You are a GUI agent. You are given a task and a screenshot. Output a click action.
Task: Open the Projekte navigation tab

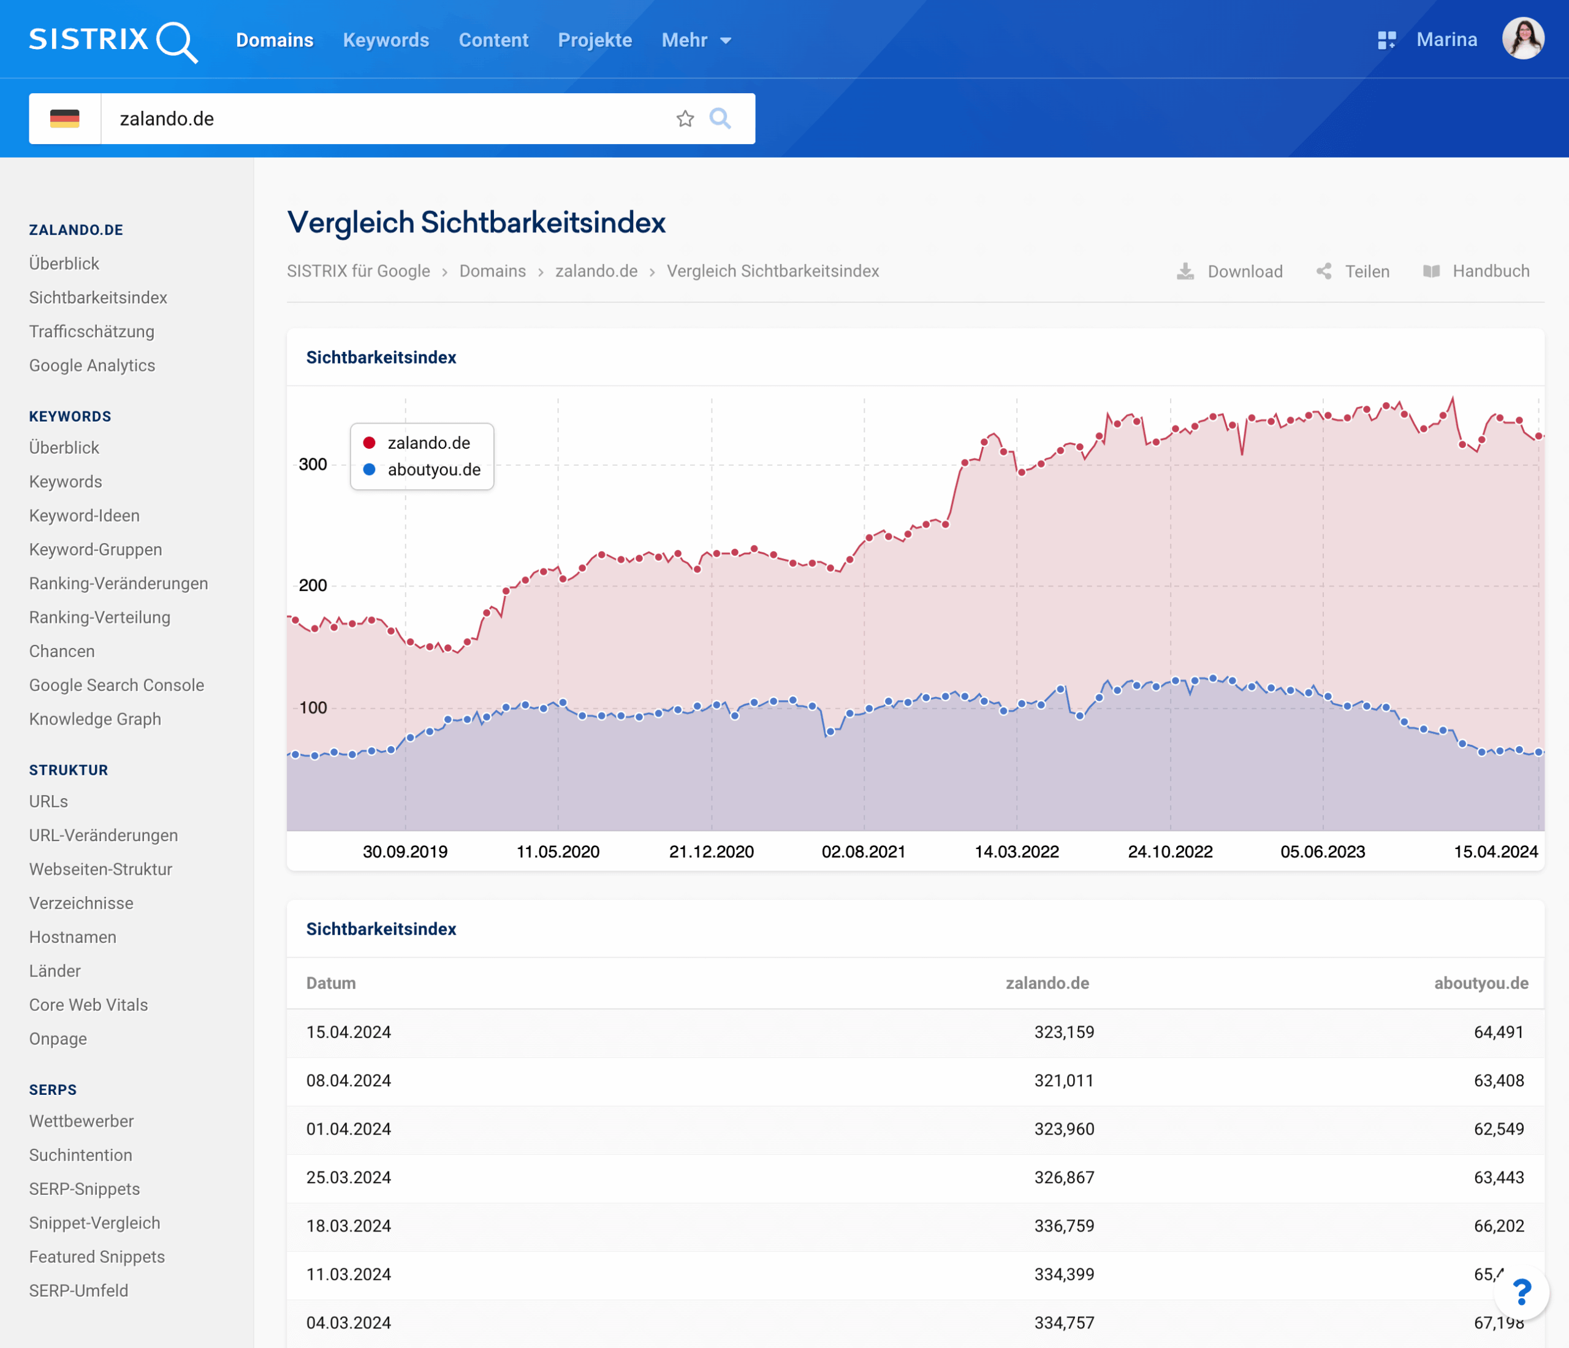pos(595,40)
